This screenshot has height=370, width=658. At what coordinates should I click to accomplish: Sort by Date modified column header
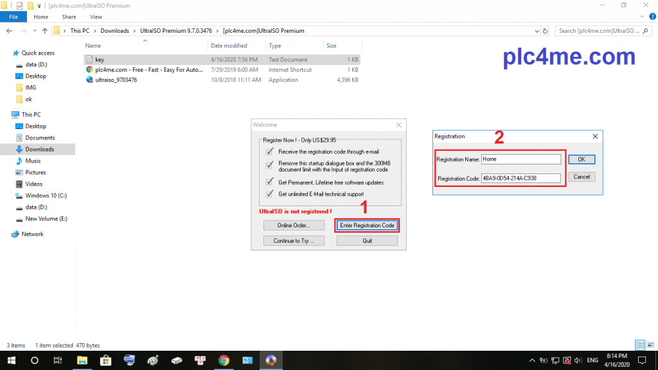(x=236, y=46)
